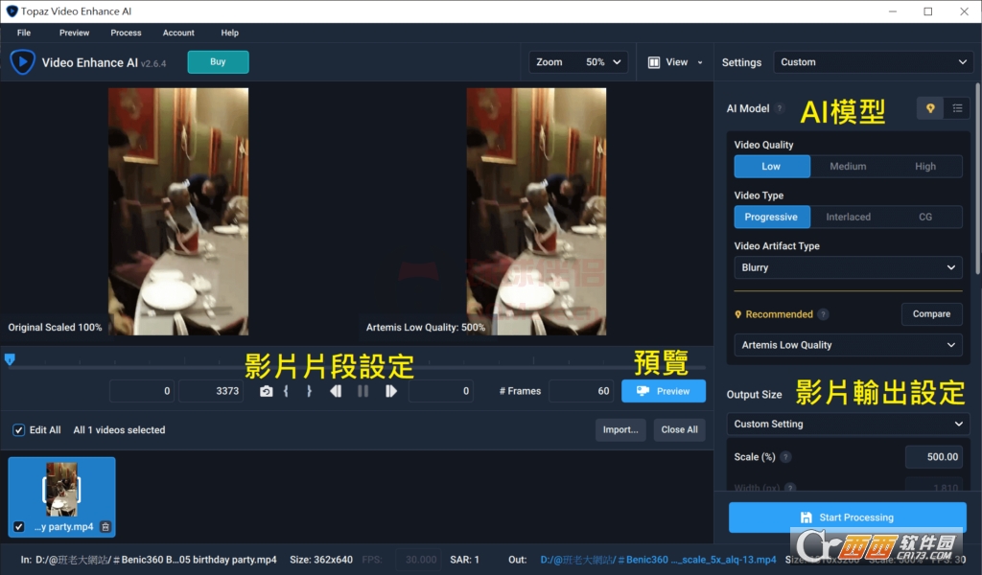Open the Settings Custom preset dropdown

873,62
